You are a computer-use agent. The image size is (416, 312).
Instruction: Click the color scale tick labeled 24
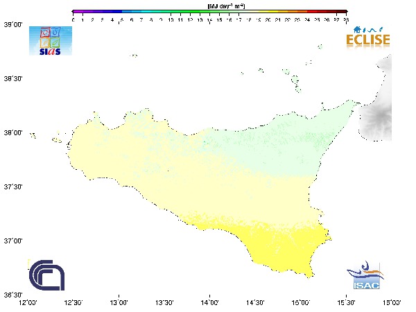click(307, 20)
